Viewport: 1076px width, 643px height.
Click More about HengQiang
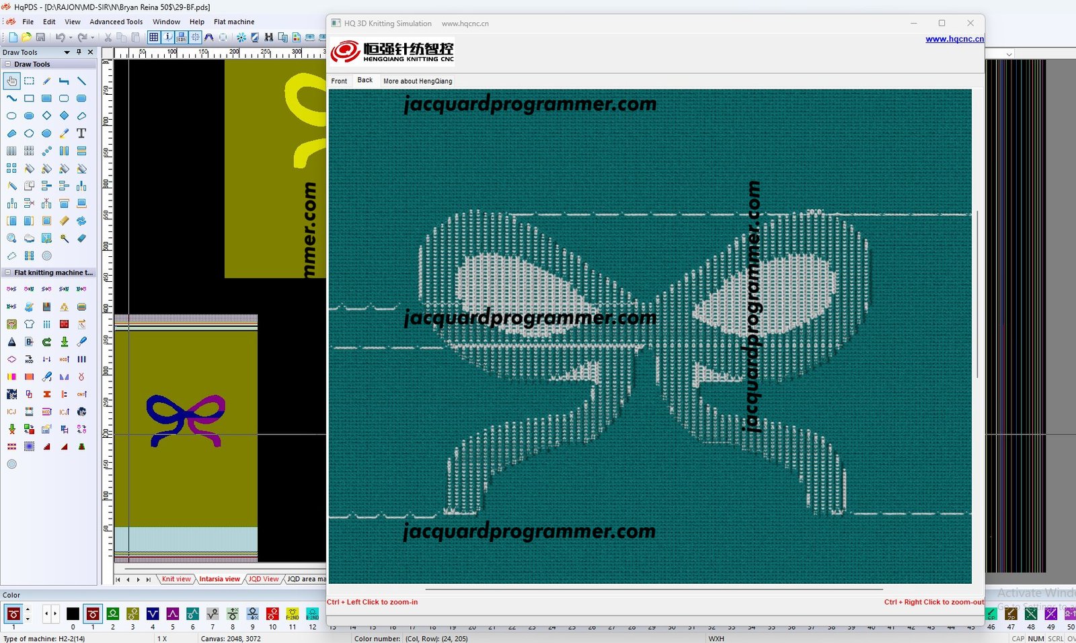418,81
